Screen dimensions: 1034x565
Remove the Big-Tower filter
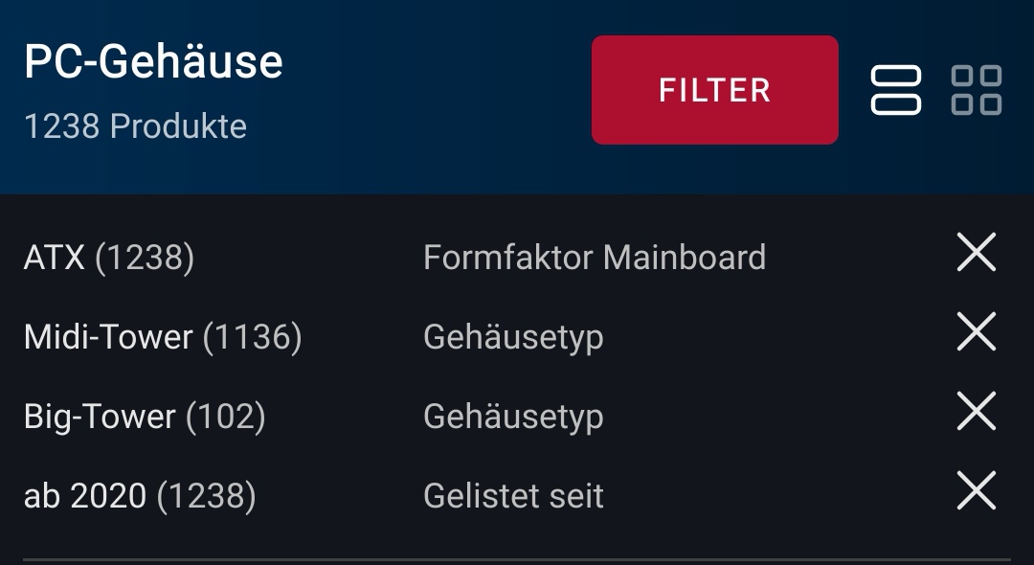point(977,416)
